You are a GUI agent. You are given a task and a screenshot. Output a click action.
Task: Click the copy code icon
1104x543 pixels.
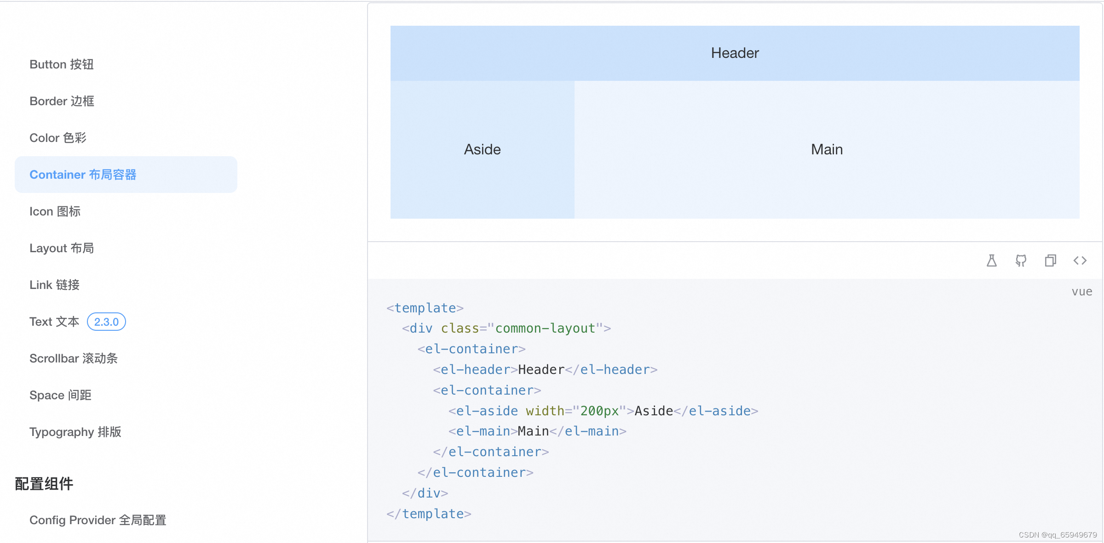(x=1050, y=260)
